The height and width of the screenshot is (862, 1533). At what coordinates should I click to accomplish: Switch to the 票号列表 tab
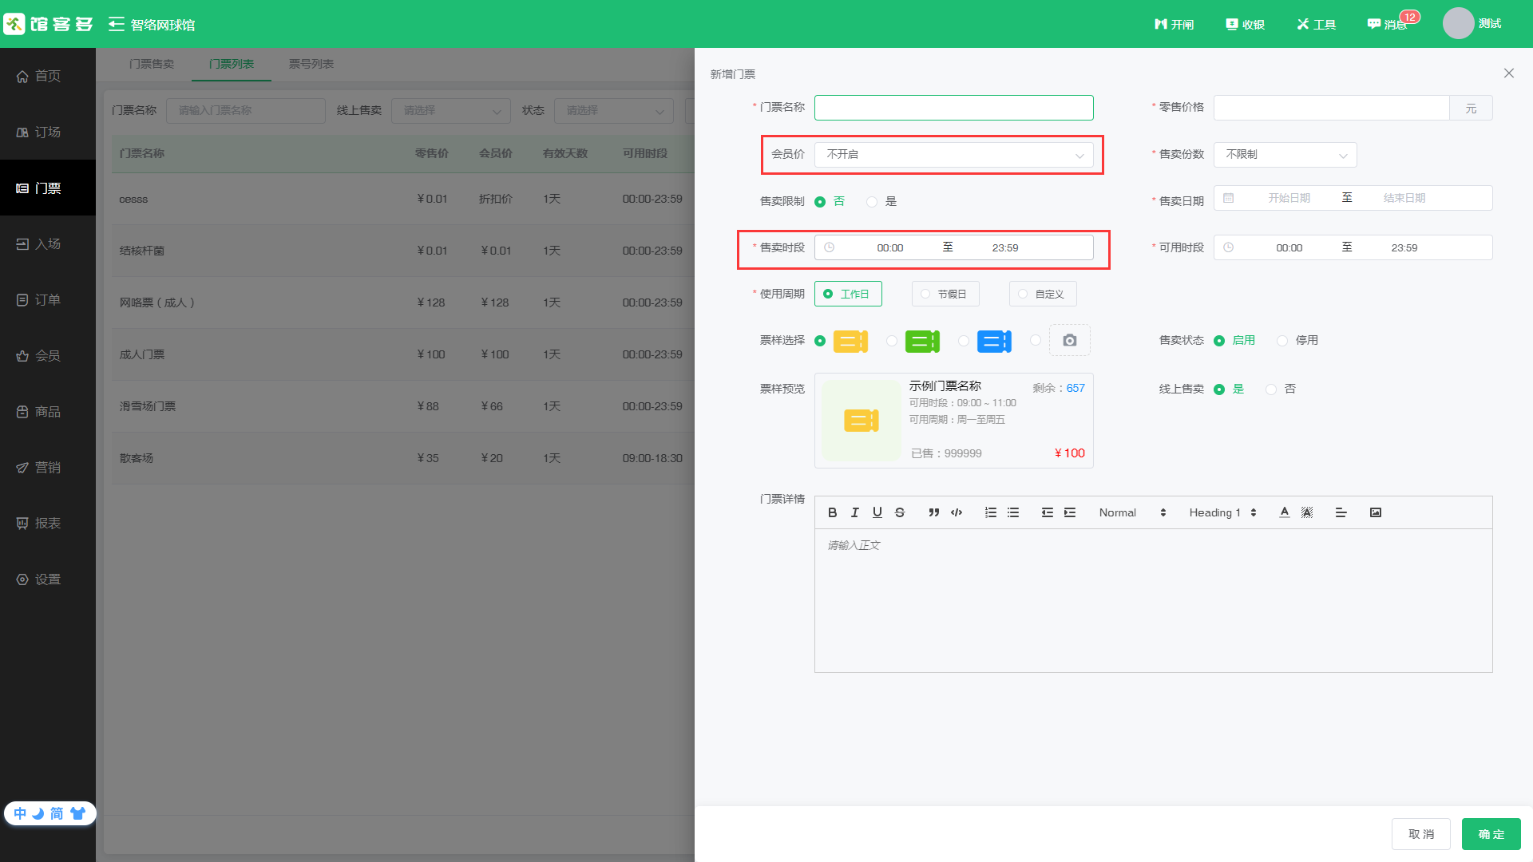click(x=311, y=64)
